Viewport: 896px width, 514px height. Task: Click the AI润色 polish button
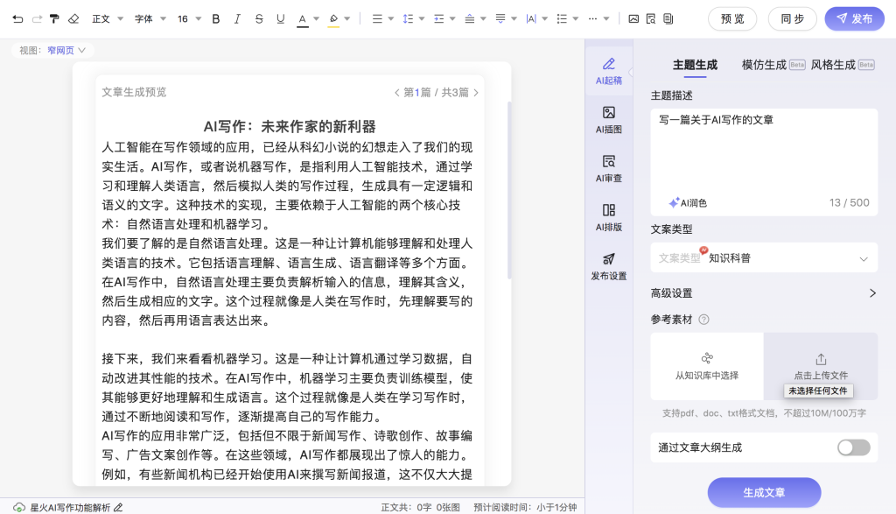click(688, 203)
